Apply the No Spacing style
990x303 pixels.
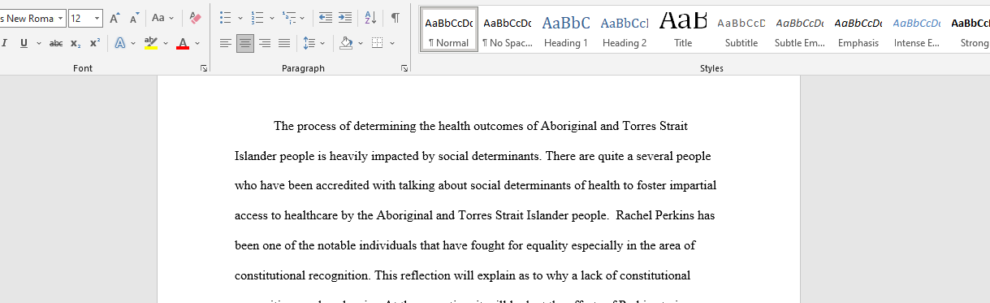pyautogui.click(x=507, y=30)
